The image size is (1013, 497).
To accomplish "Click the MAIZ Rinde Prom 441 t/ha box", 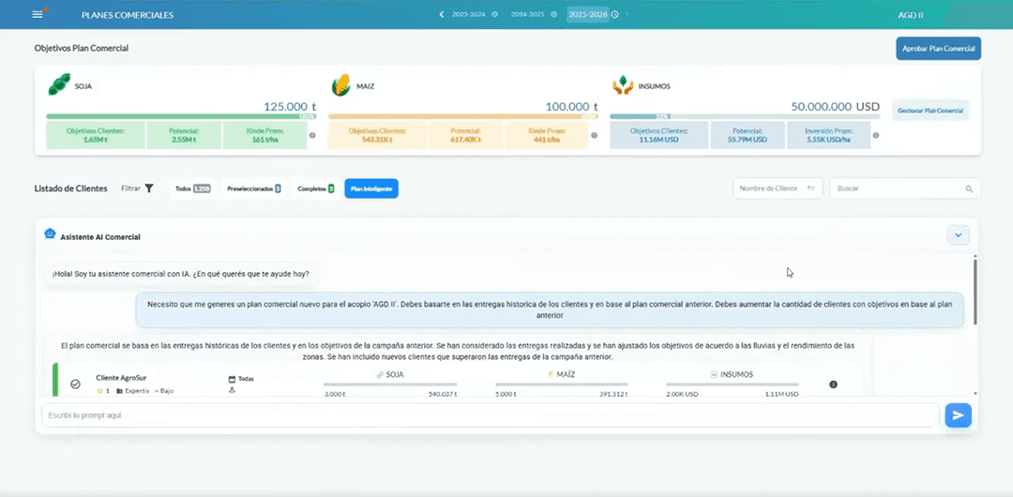I will [x=547, y=134].
